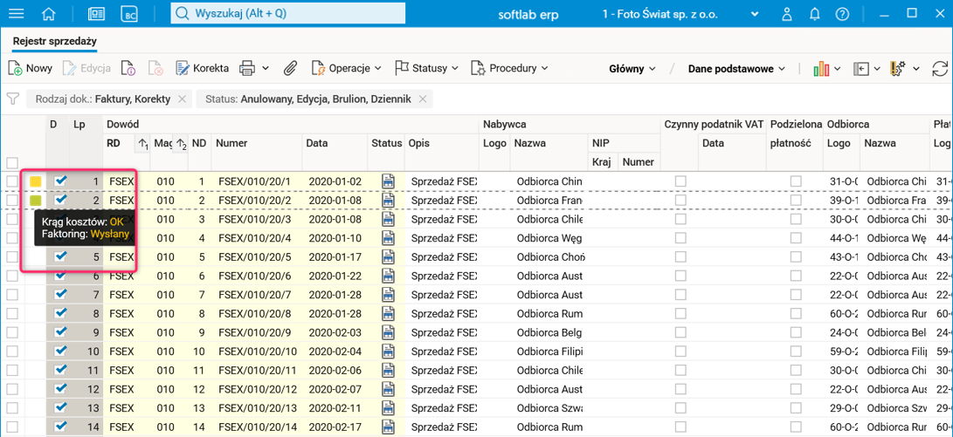Click the alert settings gear icon

coord(898,69)
